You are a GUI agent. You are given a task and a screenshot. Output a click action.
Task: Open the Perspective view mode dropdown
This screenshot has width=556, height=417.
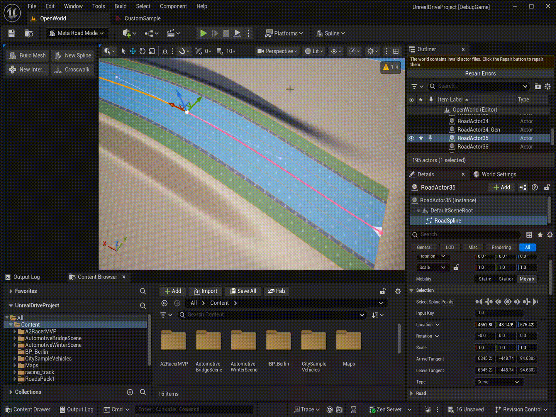point(277,51)
